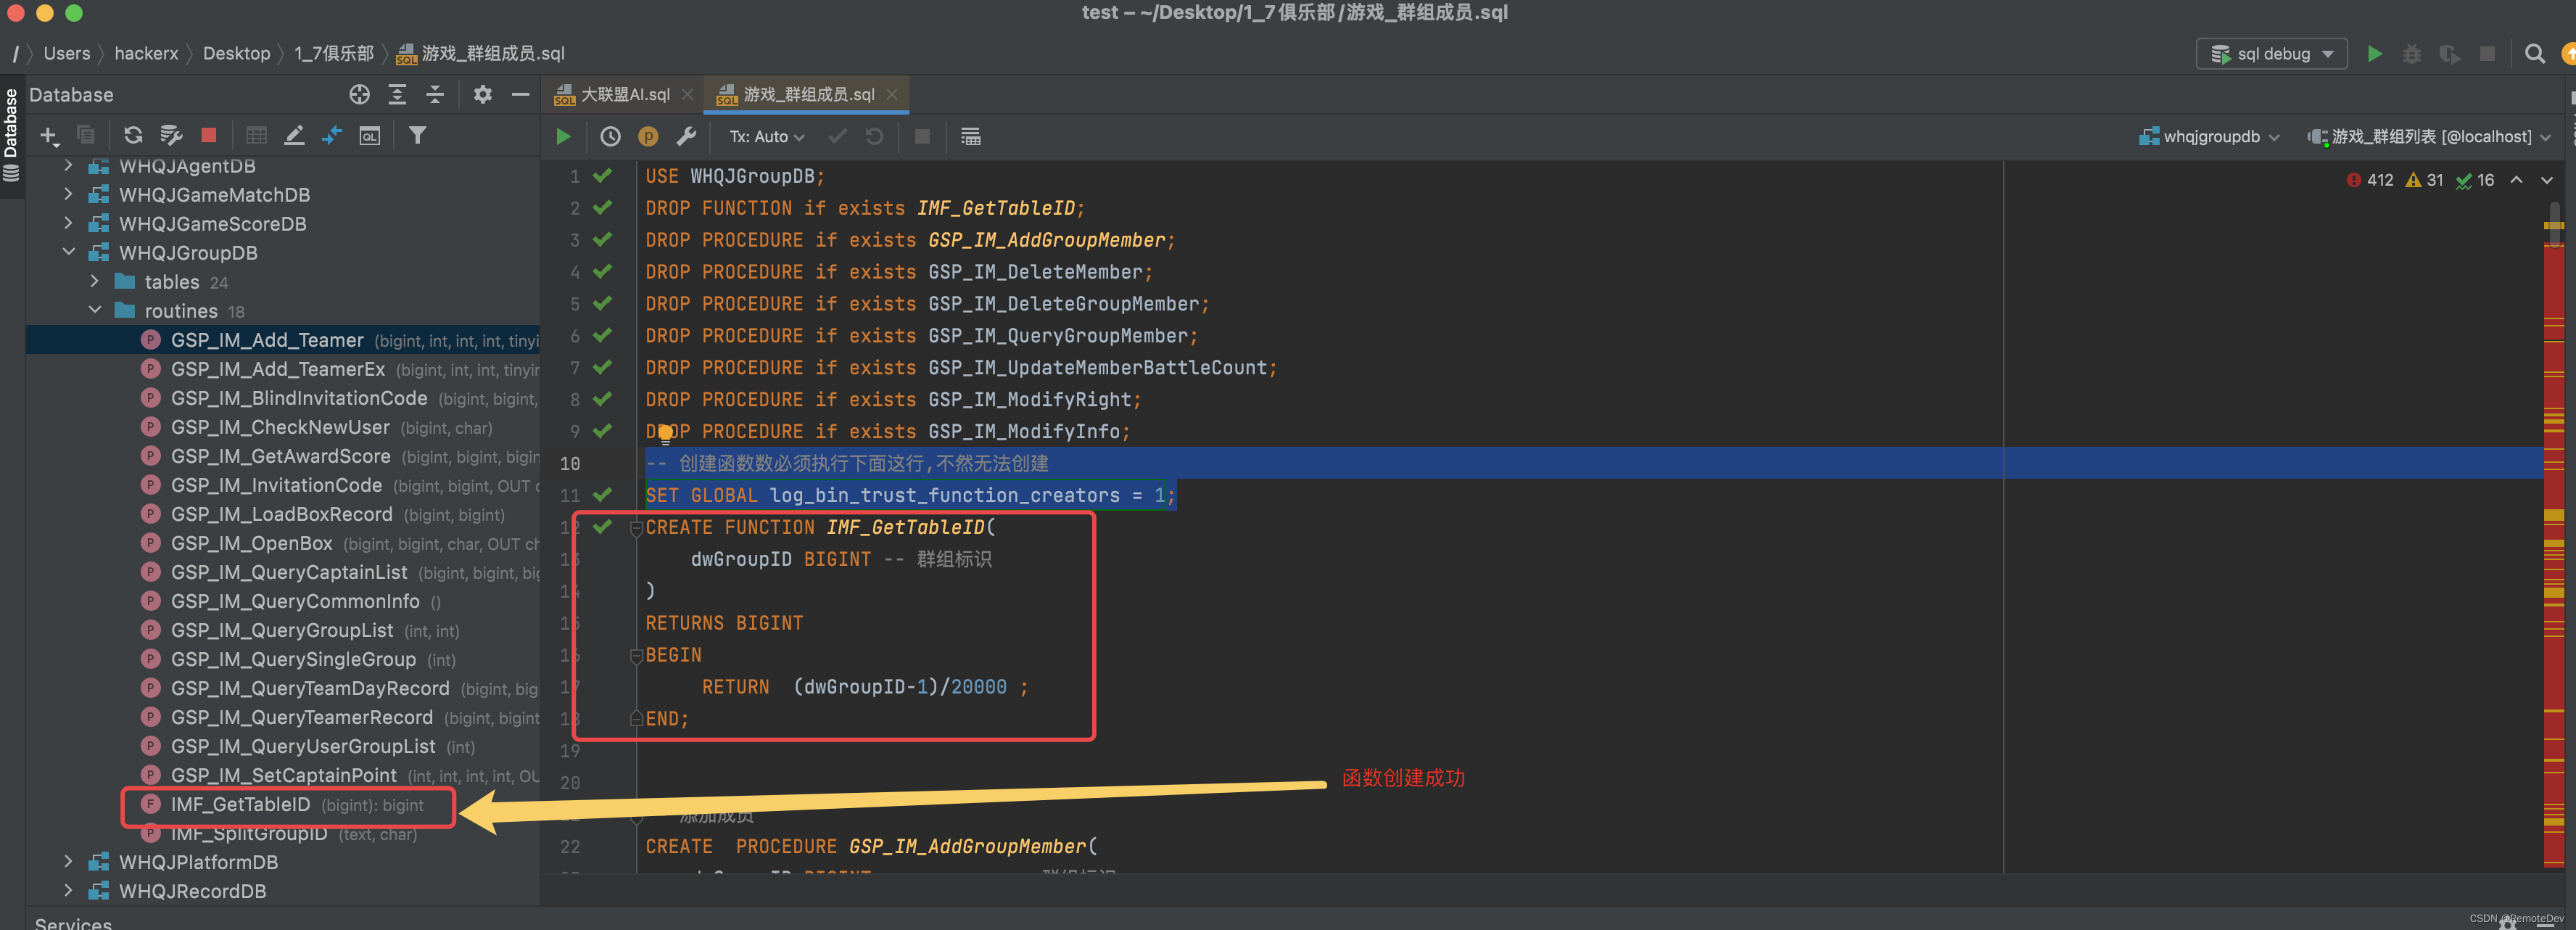Select the IMF_GetTableID function in routines list
The height and width of the screenshot is (930, 2576).
pyautogui.click(x=240, y=804)
